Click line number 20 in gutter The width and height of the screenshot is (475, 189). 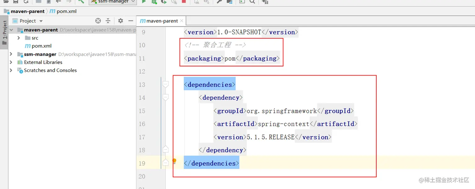click(x=142, y=176)
